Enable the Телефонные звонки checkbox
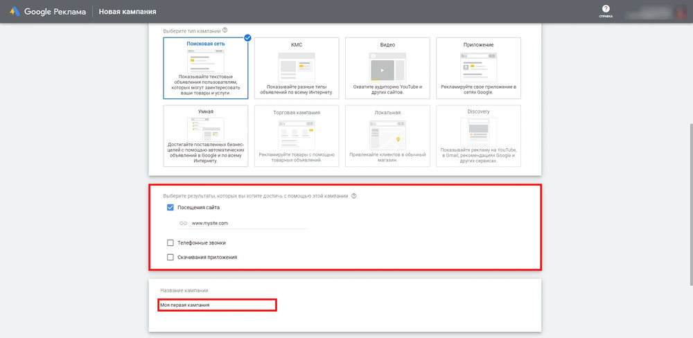Viewport: 693px width, 338px height. pyautogui.click(x=170, y=243)
